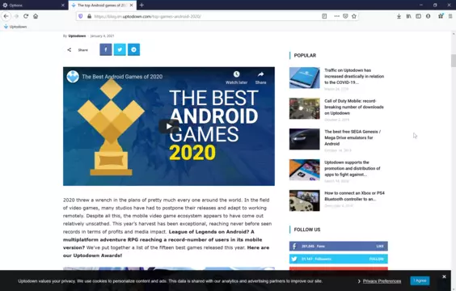Image resolution: width=456 pixels, height=291 pixels.
Task: Open How to connect Xbox controller article
Action: 354,196
